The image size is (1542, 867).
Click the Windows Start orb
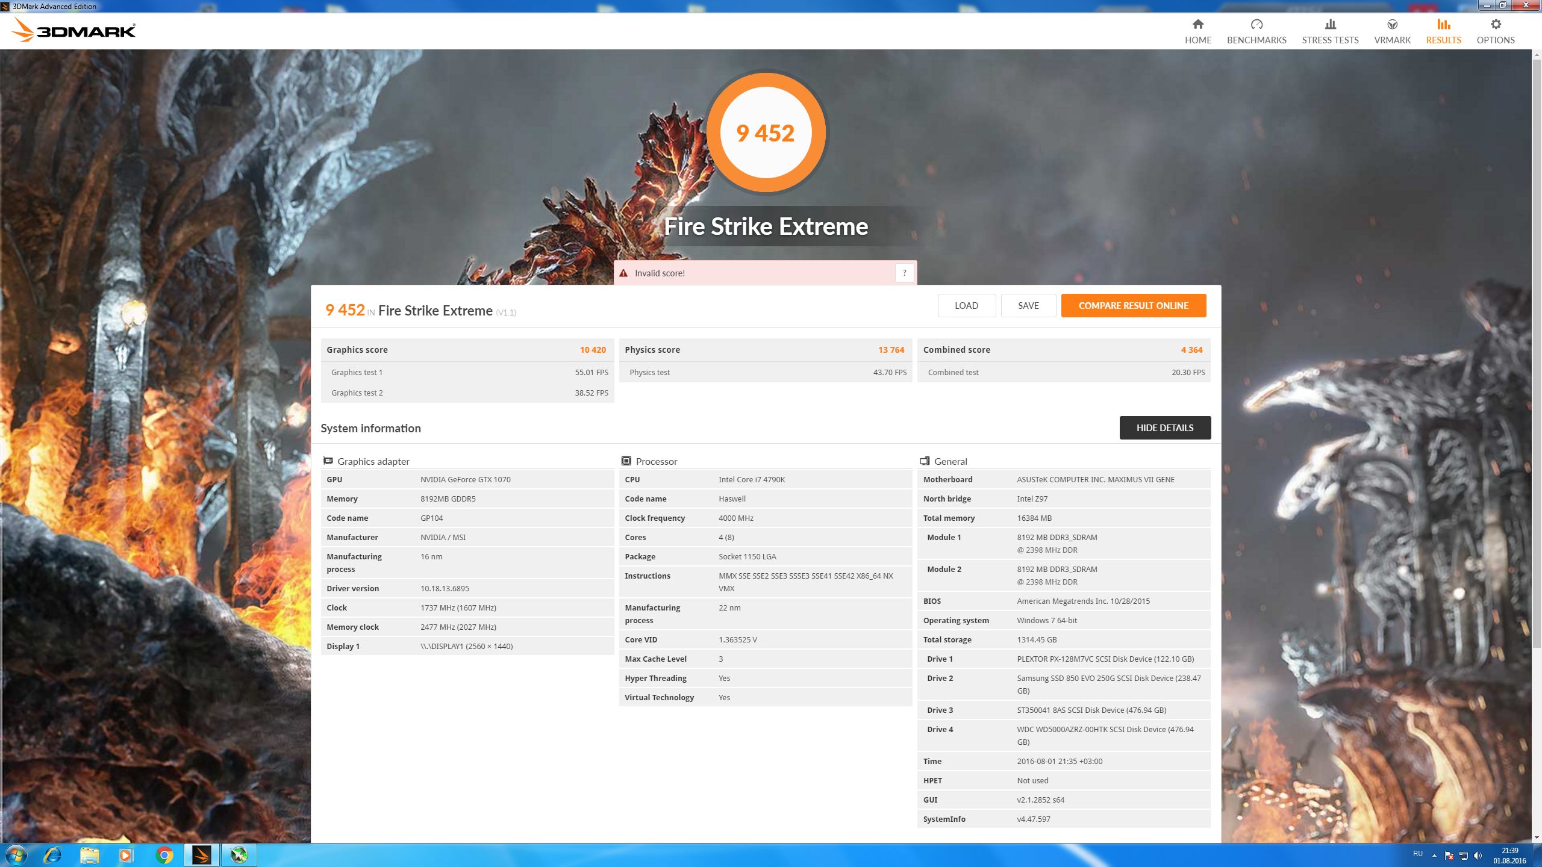[15, 855]
